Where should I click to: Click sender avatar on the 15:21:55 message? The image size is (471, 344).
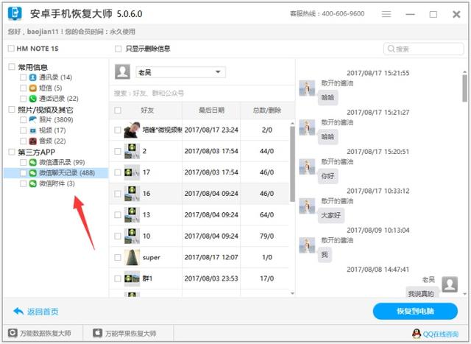pos(307,88)
